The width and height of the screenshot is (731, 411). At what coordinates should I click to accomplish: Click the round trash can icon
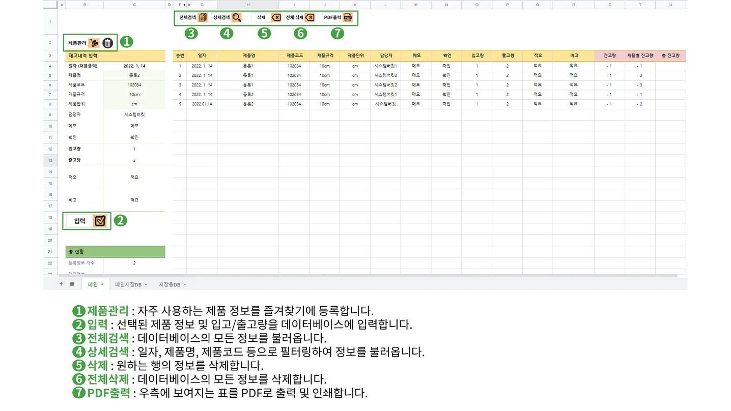click(107, 43)
